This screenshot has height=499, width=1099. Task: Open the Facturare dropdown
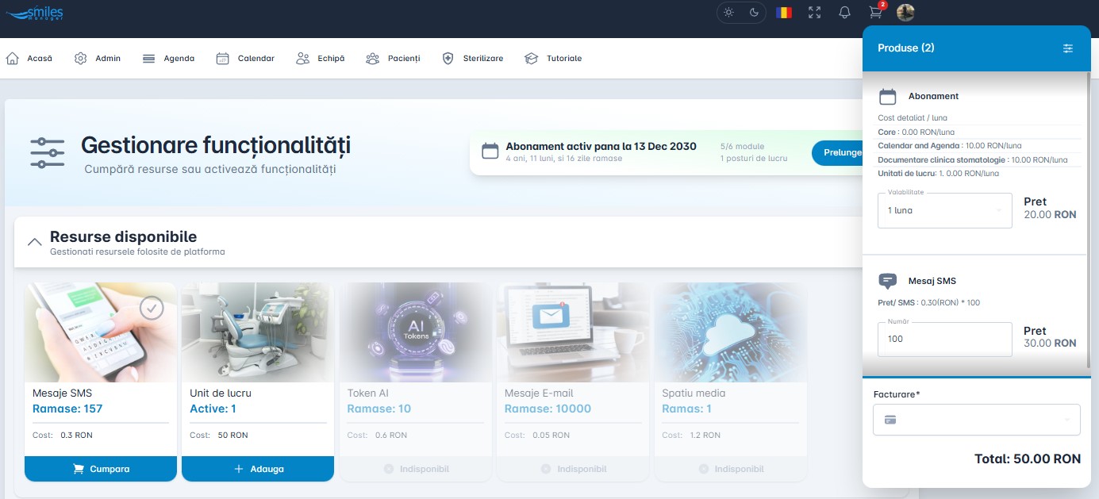976,420
